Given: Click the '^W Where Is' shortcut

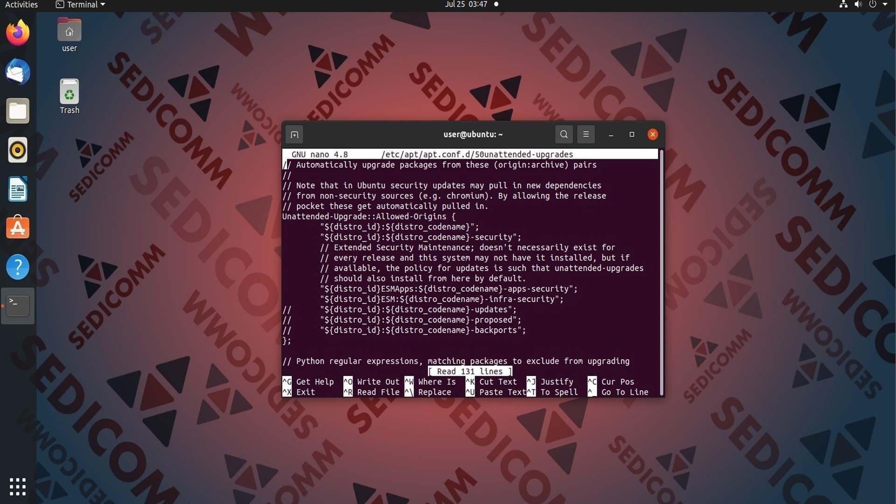Looking at the screenshot, I should pos(430,382).
